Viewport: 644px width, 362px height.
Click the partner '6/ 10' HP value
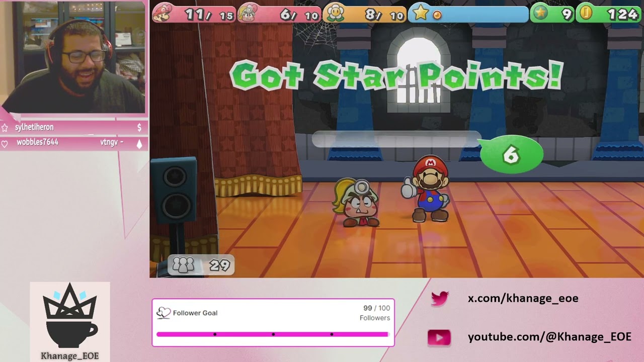coord(299,15)
